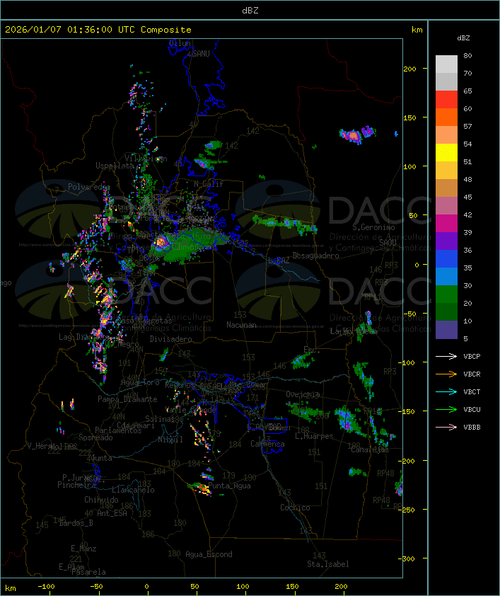Click the Agua_Toro place label
This screenshot has height=596, width=500.
pos(141,382)
